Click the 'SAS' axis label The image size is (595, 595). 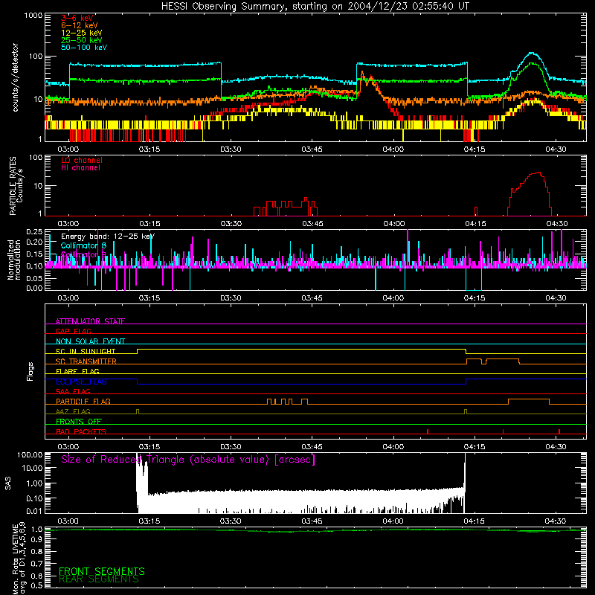point(8,483)
